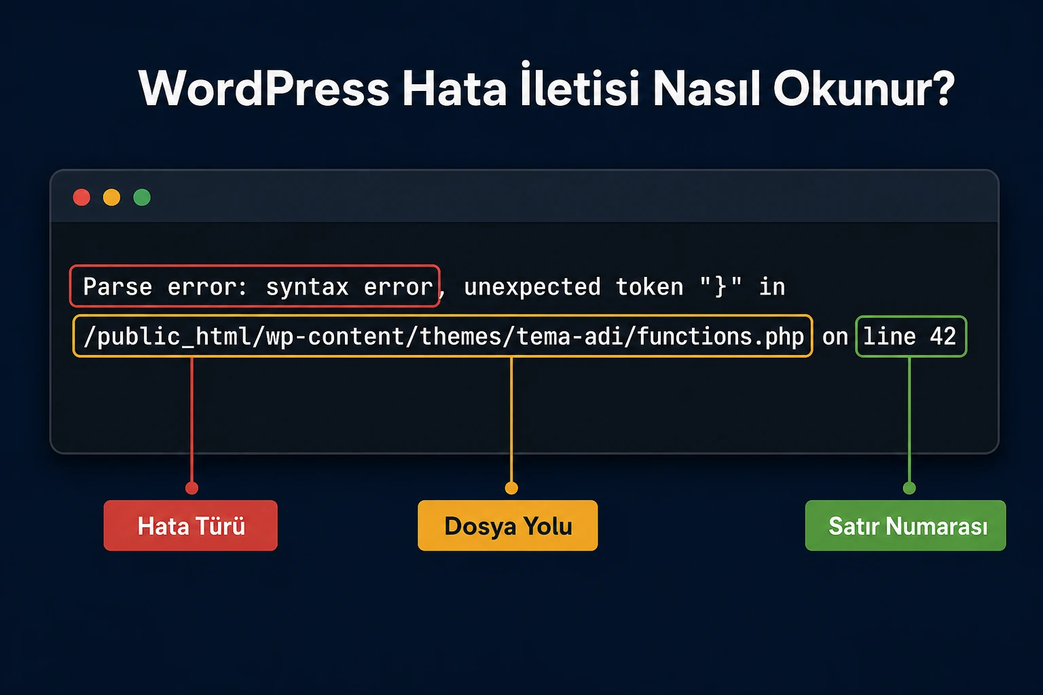Click the green Satır Numarası label
Screen dimensions: 1043x695
(x=905, y=525)
